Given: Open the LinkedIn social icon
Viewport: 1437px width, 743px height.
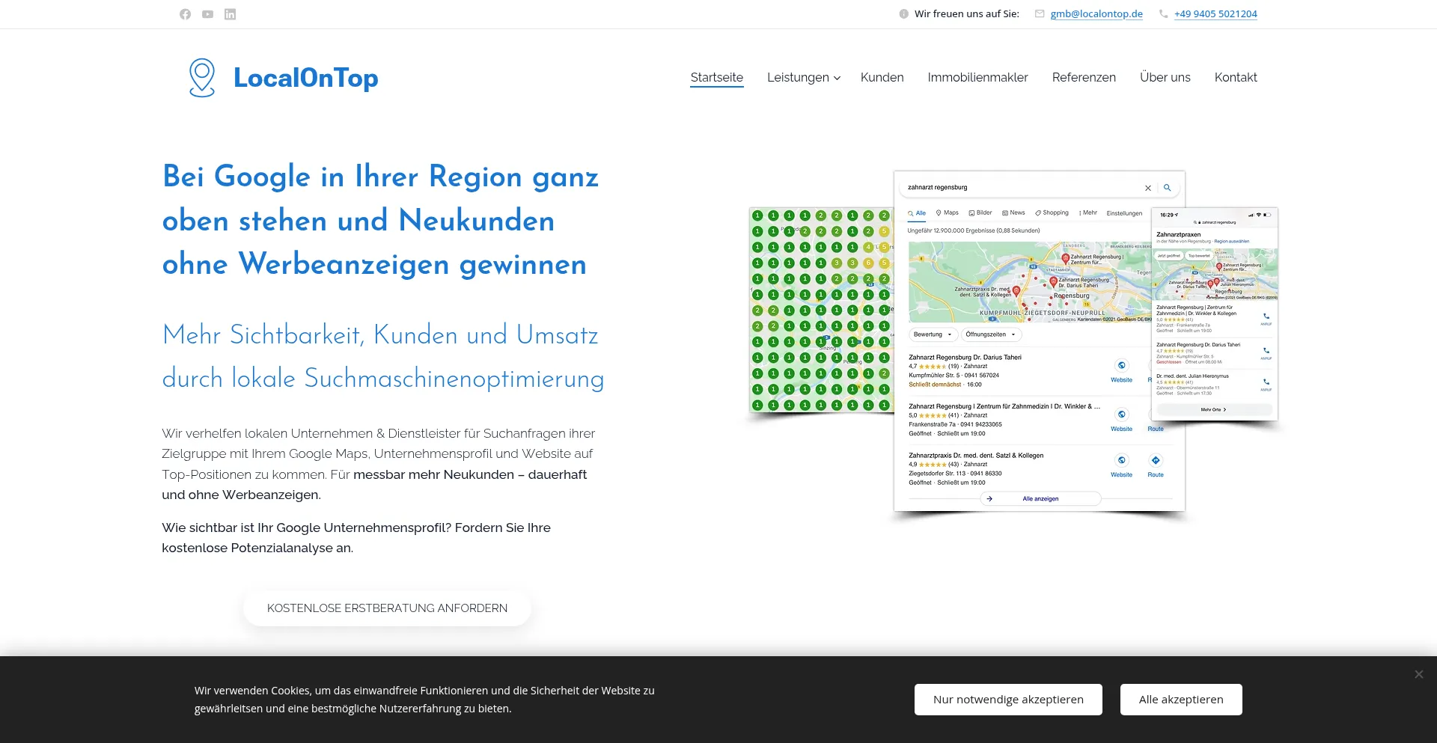Looking at the screenshot, I should point(230,14).
